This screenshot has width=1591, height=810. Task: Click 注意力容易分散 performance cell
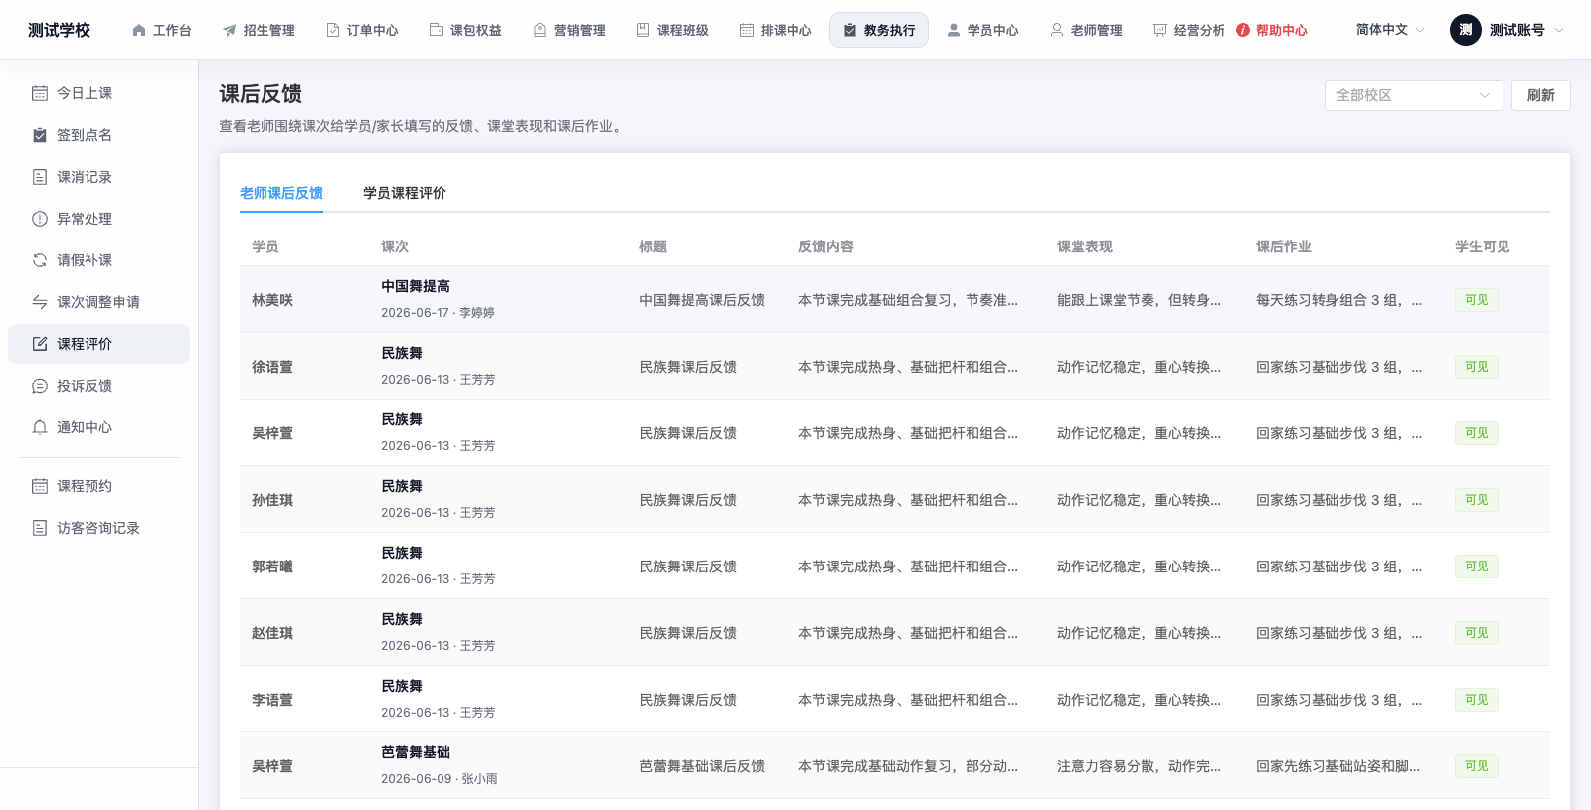(x=1139, y=766)
